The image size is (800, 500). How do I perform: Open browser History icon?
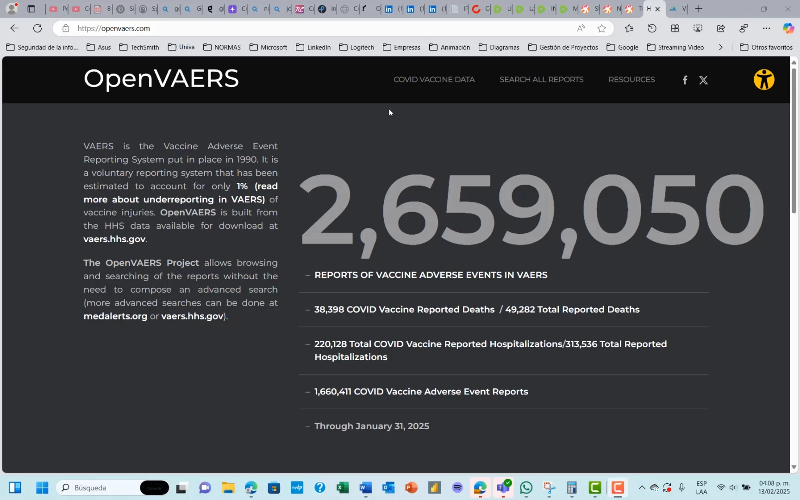(652, 28)
